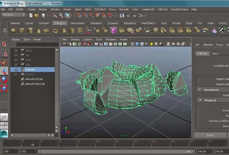Click Focus in Attribute Editor
229x155 pixels.
tap(219, 45)
